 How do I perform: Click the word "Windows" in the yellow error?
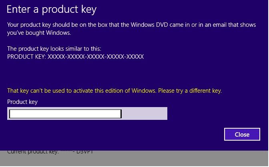pyautogui.click(x=144, y=91)
